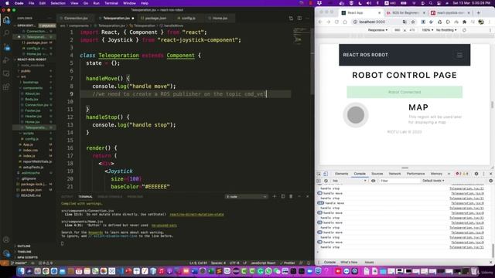Open About.jsx in the Explorer tree
The width and height of the screenshot is (495, 278).
pos(32,93)
